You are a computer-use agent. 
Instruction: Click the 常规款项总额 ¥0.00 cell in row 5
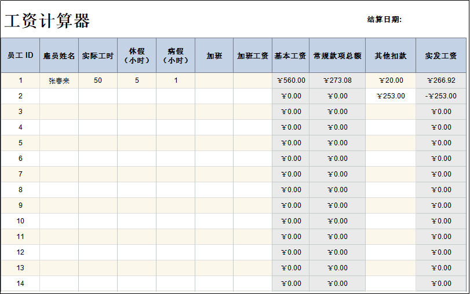click(337, 143)
